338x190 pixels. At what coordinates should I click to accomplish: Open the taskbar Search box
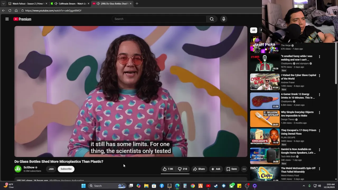107,186
